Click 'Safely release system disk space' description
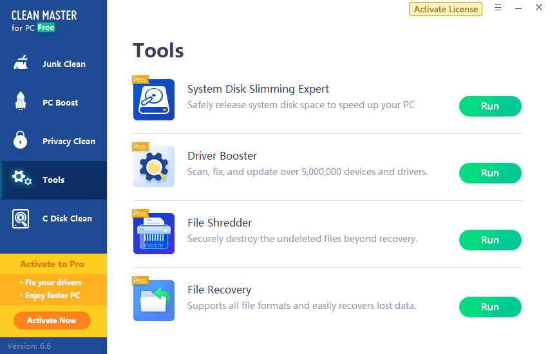The height and width of the screenshot is (354, 550). [x=301, y=105]
